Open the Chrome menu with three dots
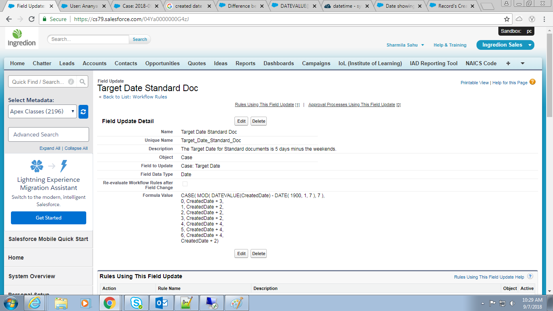Viewport: 553px width, 311px height. coord(545,19)
